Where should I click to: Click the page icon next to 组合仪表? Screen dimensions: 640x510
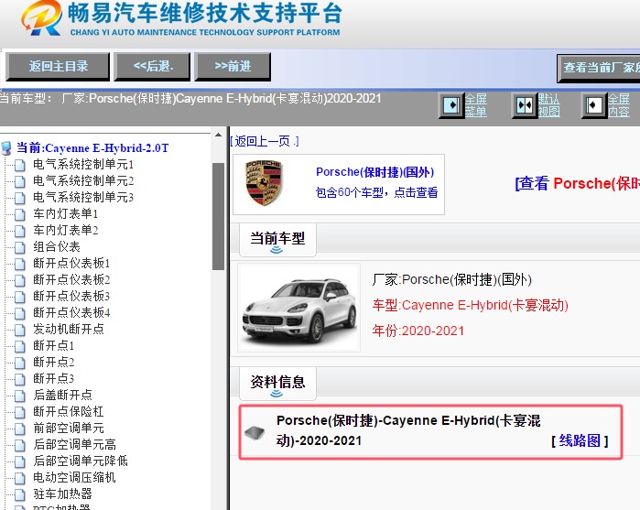[x=19, y=247]
